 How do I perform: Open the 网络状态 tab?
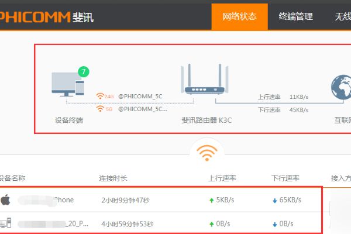(240, 17)
